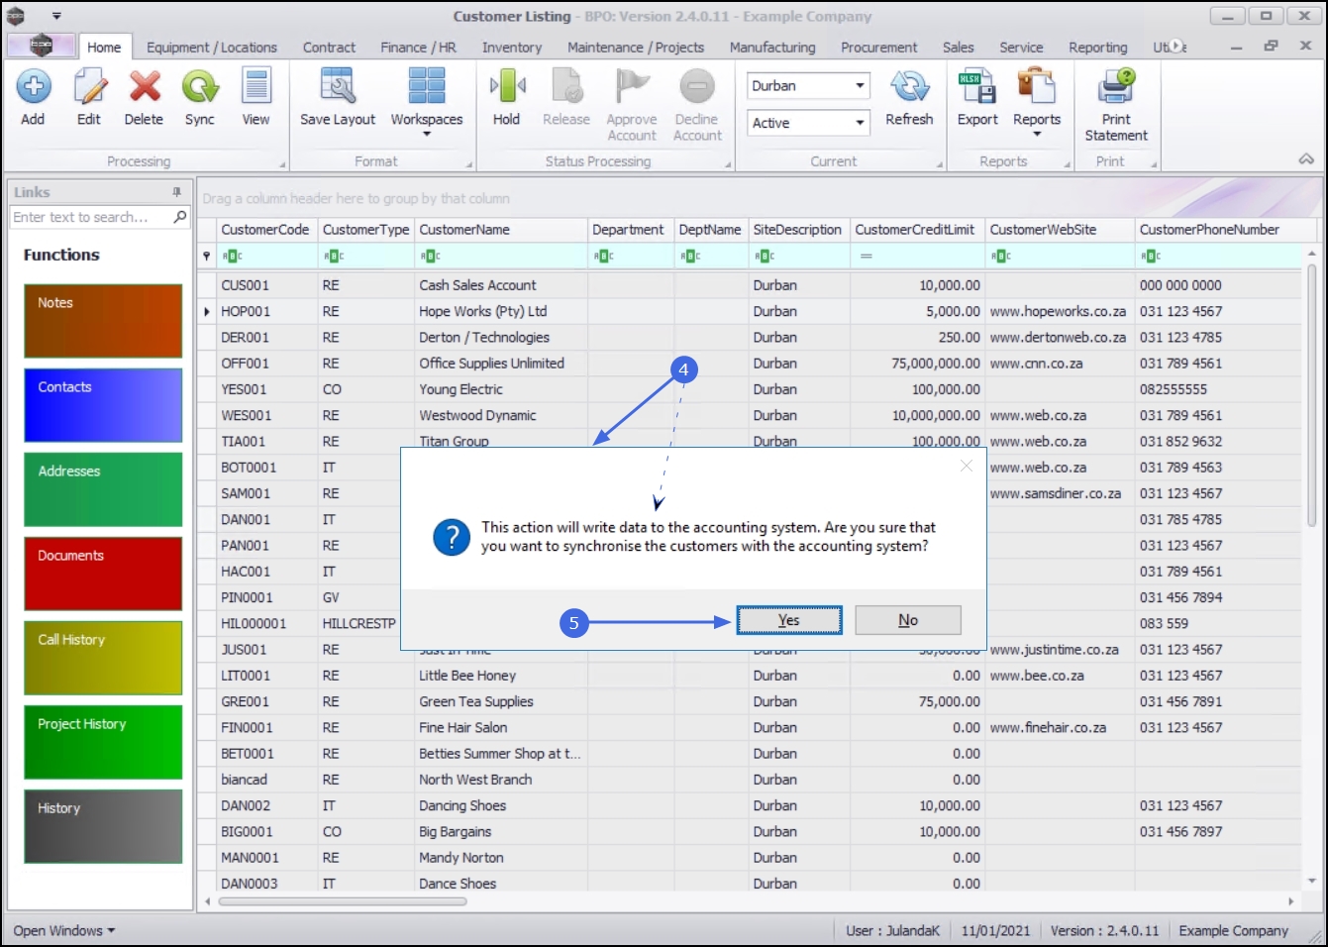Viewport: 1328px width, 947px height.
Task: Expand the Open Windows menu
Action: click(x=64, y=931)
